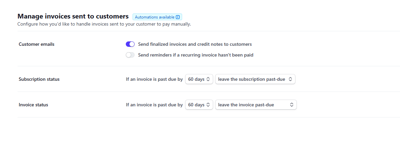This screenshot has width=400, height=142.
Task: Click 'Send reminders if a recurring invoice' label
Action: [195, 55]
